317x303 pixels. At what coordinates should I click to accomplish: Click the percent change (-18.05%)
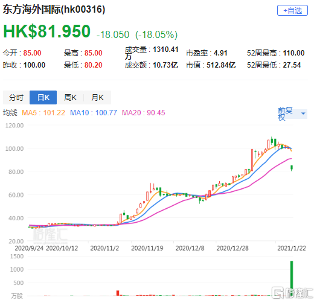[156, 34]
